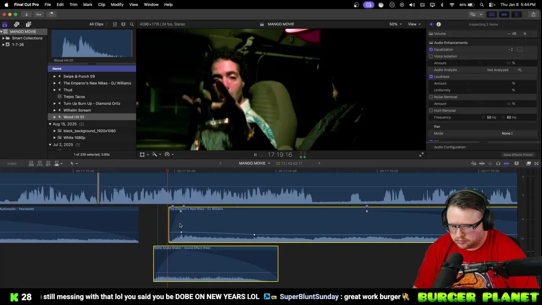Open clip appearance filmstrip options in timeline
This screenshot has height=305, width=542.
tap(517, 164)
